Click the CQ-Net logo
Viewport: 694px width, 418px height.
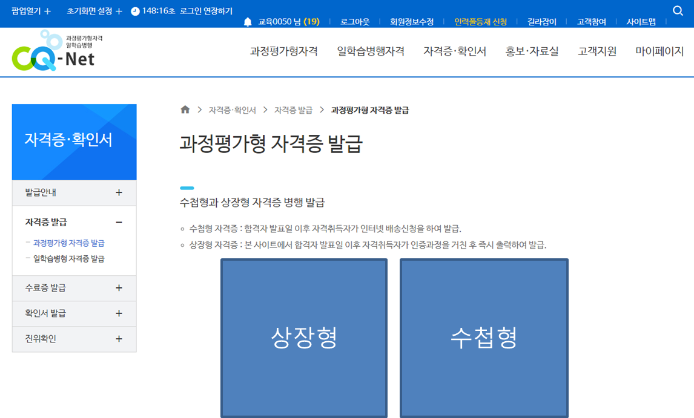(57, 50)
